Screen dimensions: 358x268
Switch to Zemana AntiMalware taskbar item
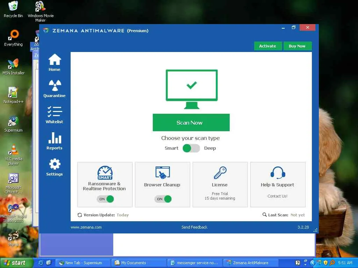[x=250, y=263]
